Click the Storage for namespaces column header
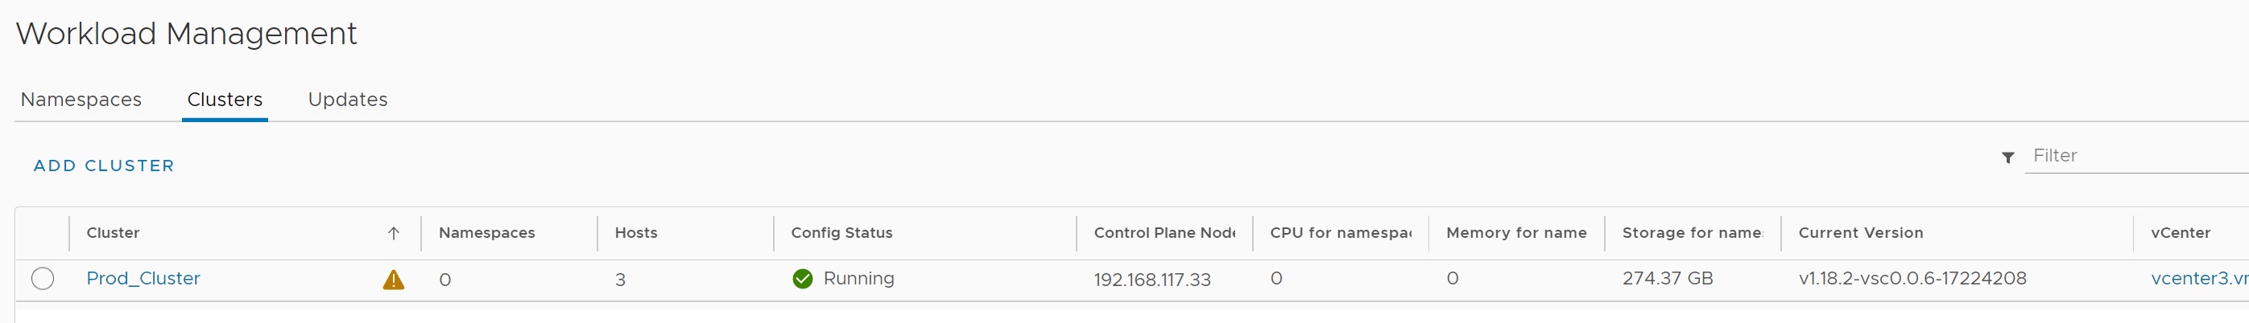The image size is (2249, 323). click(x=1692, y=233)
